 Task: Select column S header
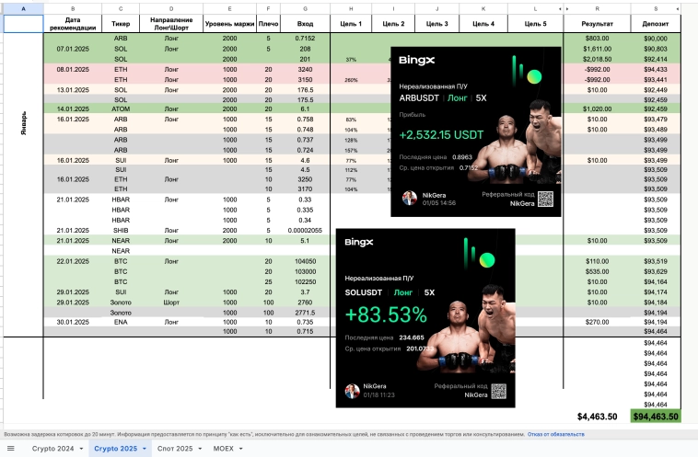coord(656,8)
